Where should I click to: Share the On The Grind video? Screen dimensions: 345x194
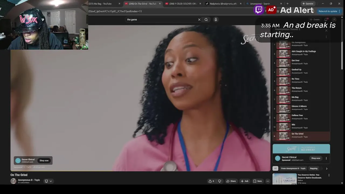(231, 181)
